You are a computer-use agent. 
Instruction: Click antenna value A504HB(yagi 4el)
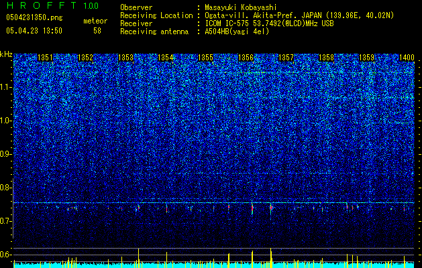(237, 31)
